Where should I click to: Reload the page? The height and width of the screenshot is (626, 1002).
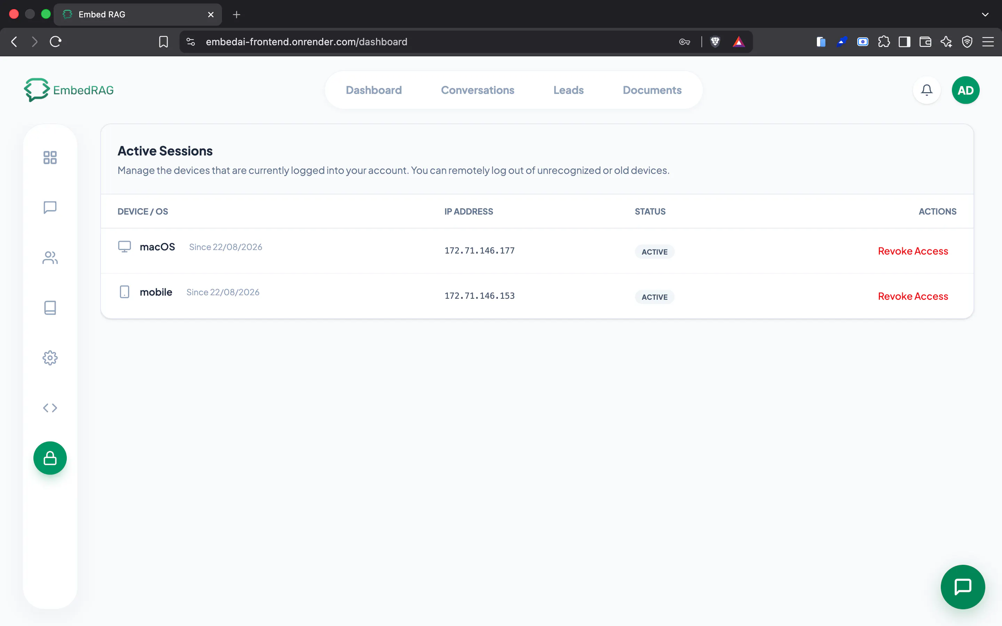[x=55, y=41]
